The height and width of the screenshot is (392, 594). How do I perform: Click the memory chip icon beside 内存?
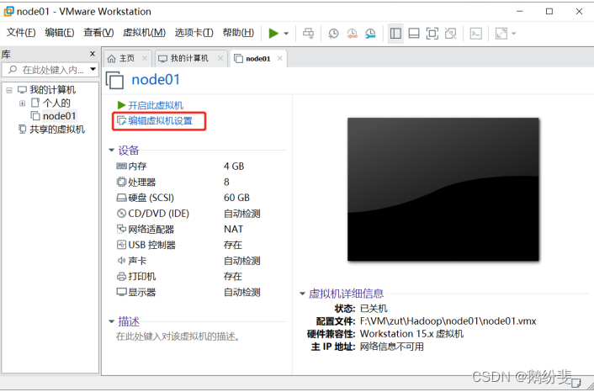tap(121, 166)
